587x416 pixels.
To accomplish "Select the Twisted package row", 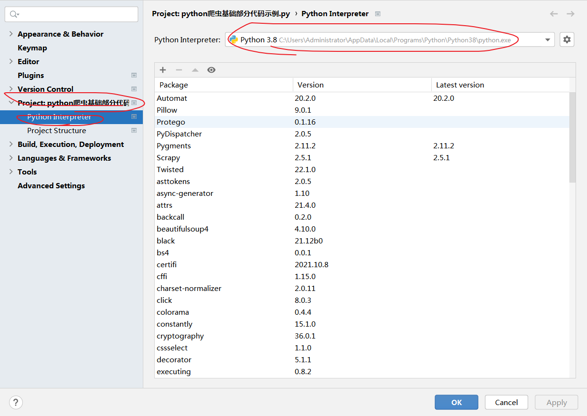I will tap(362, 169).
